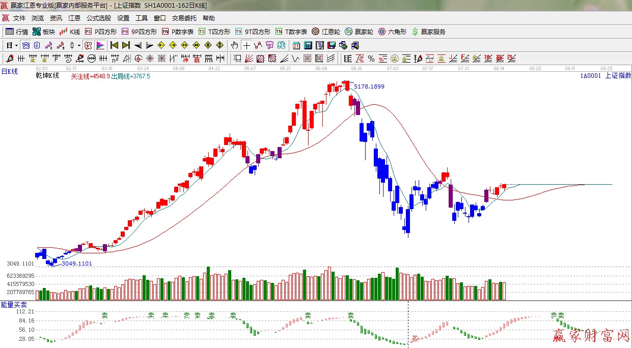The width and height of the screenshot is (632, 348).
Task: Open the 江恩 menu
Action: click(74, 18)
